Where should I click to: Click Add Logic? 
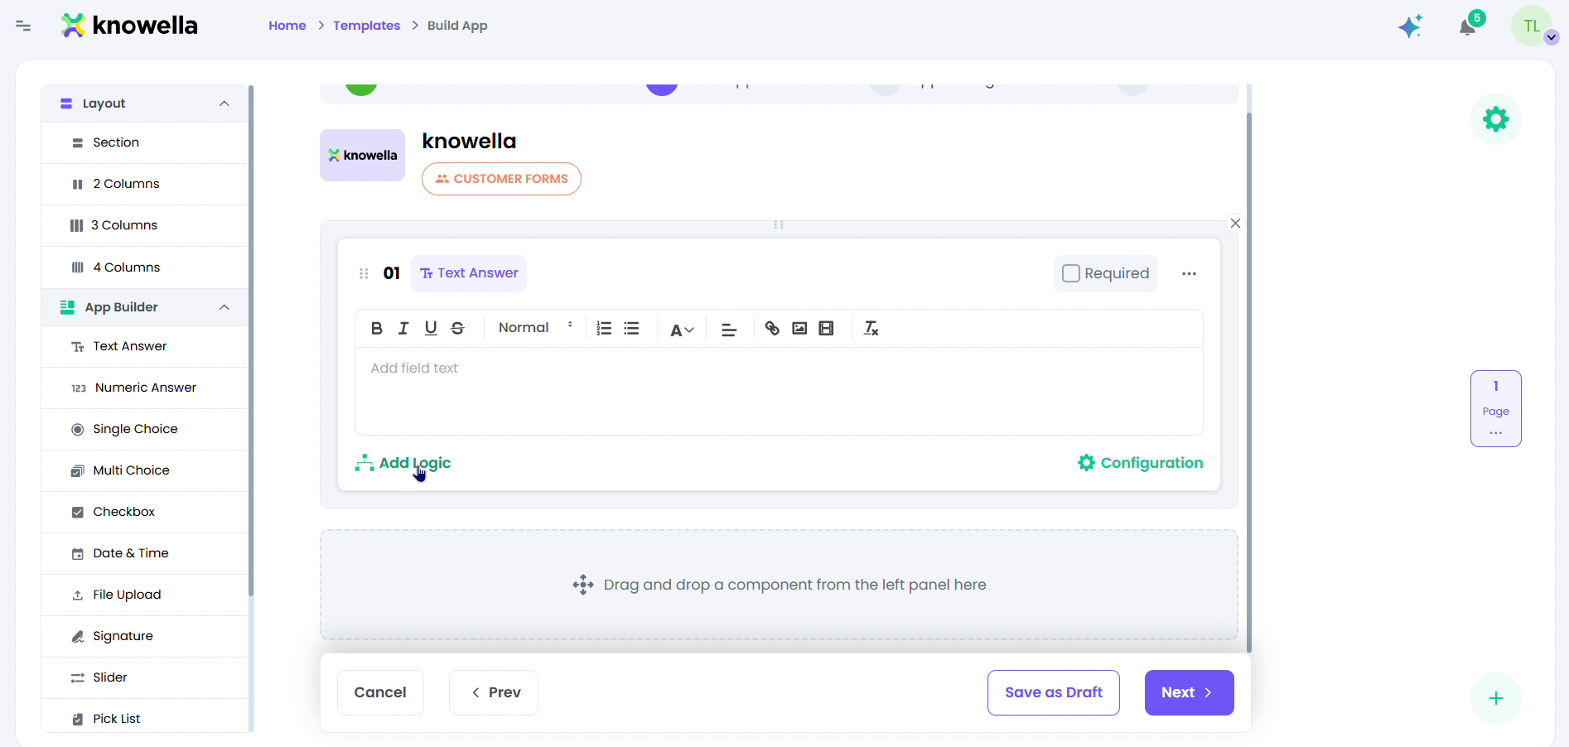pos(403,463)
